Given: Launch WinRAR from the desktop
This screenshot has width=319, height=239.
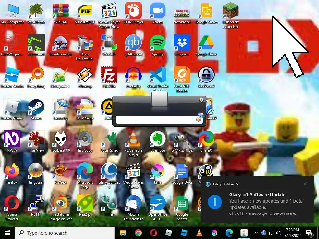Looking at the screenshot, I should (x=60, y=13).
